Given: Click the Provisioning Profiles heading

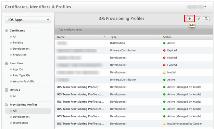Looking at the screenshot, I should pos(24,105).
